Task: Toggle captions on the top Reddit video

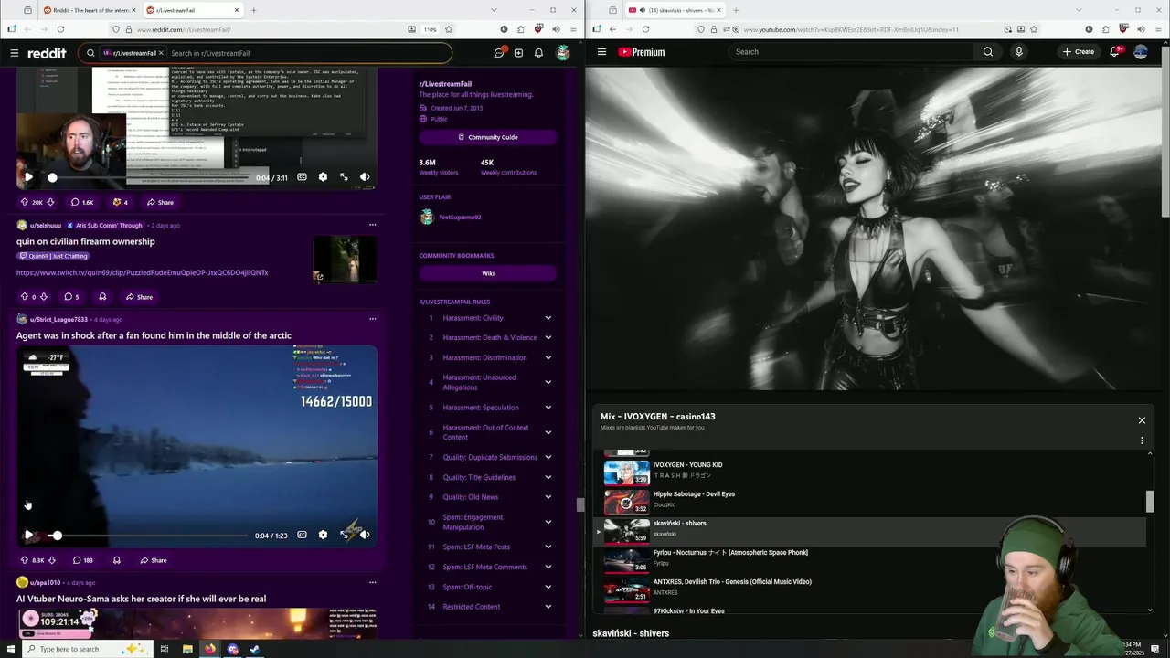Action: pos(302,177)
